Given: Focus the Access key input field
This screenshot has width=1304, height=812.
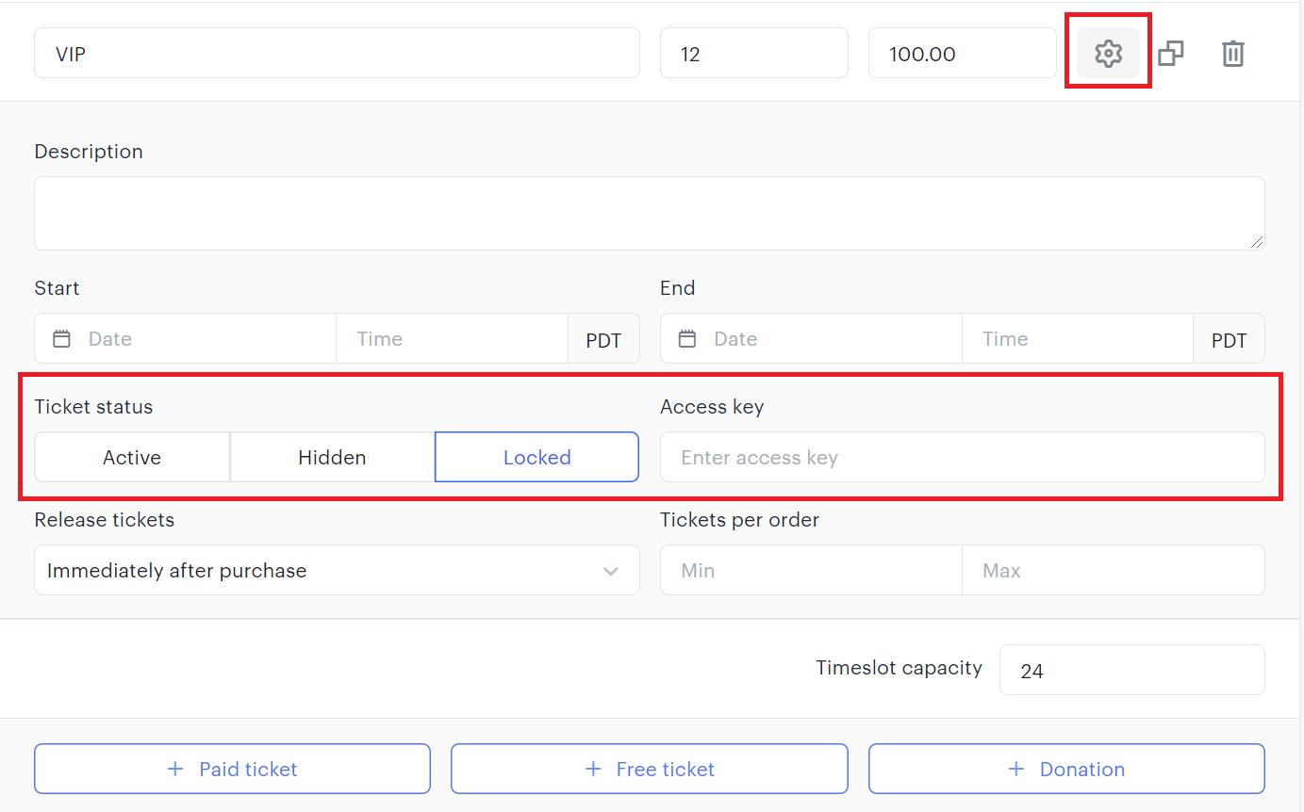Looking at the screenshot, I should pos(962,458).
